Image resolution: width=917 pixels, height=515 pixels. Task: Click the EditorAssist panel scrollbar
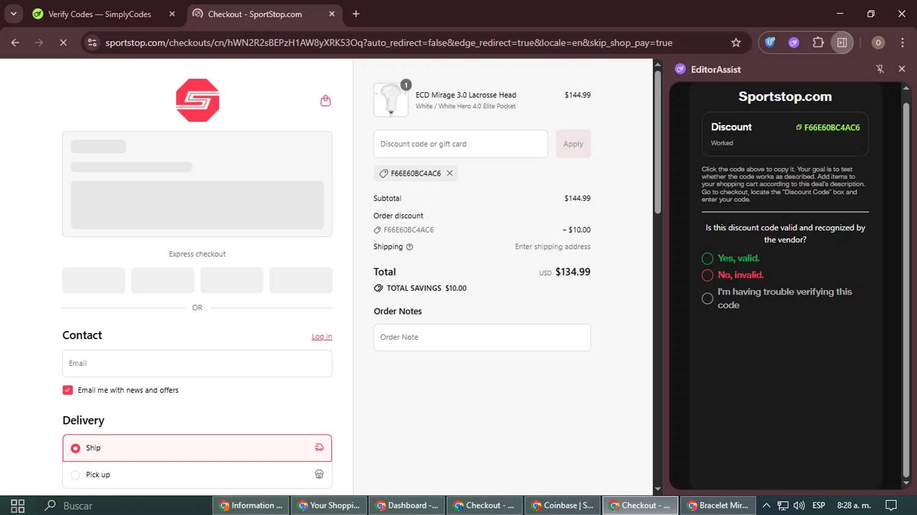click(906, 290)
